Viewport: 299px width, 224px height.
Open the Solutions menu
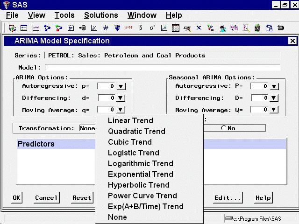tap(101, 15)
